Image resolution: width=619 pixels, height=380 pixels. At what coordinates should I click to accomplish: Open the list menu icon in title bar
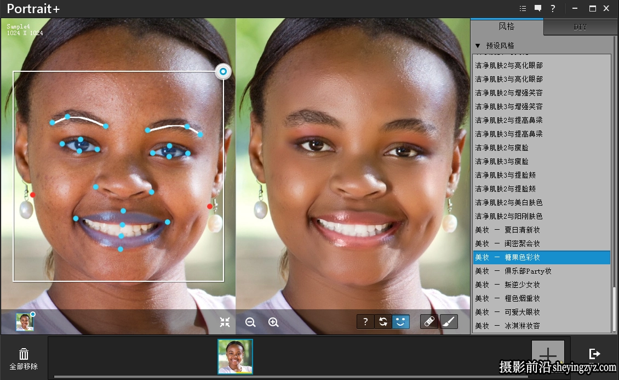[x=523, y=8]
